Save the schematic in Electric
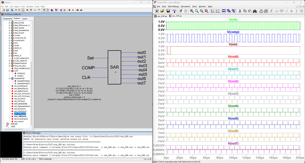 point(7,10)
